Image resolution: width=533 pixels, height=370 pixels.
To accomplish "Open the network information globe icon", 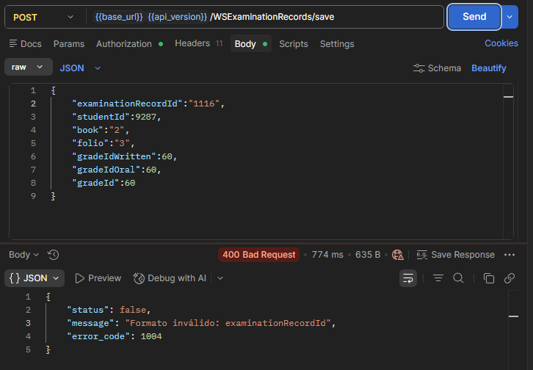I will [397, 255].
